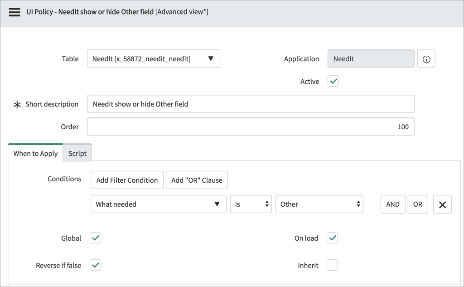Click the AND condition button
This screenshot has height=287, width=464.
[x=393, y=204]
